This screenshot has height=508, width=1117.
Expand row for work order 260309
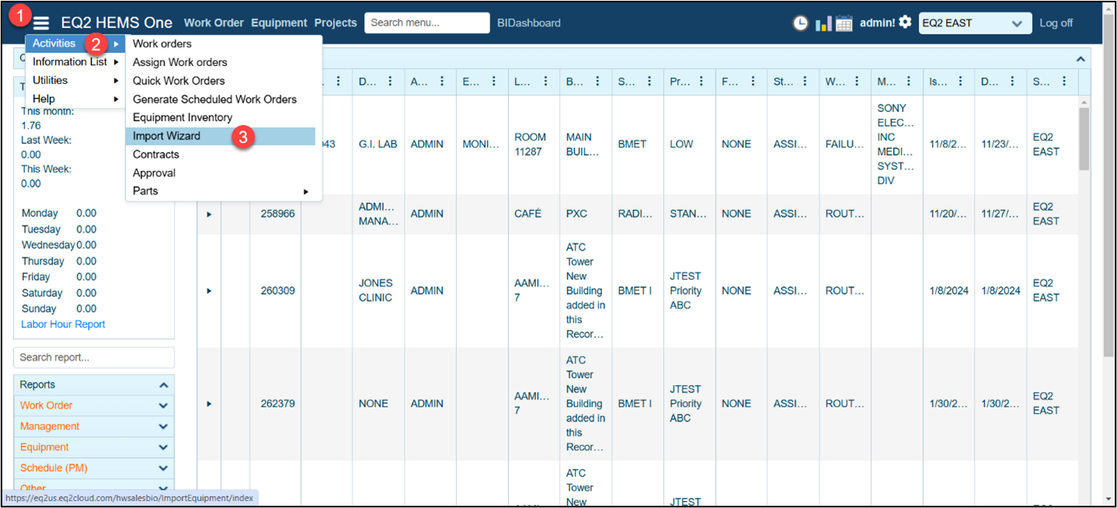[x=209, y=291]
